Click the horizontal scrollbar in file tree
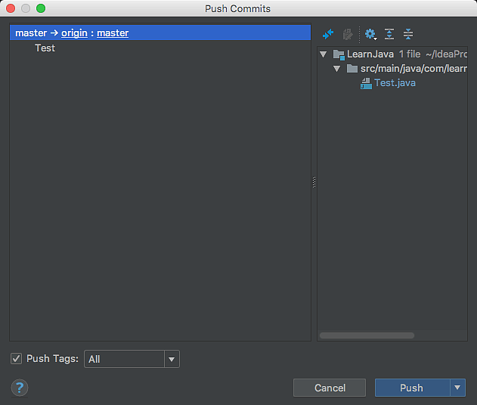The image size is (477, 405). [367, 335]
